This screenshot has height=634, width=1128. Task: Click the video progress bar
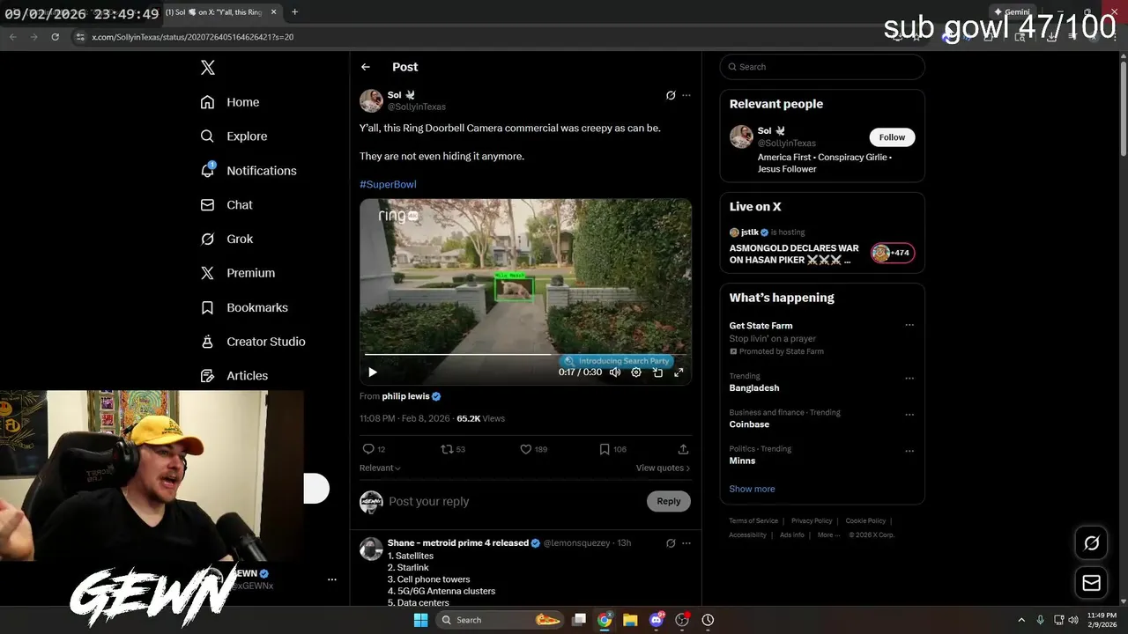point(525,355)
